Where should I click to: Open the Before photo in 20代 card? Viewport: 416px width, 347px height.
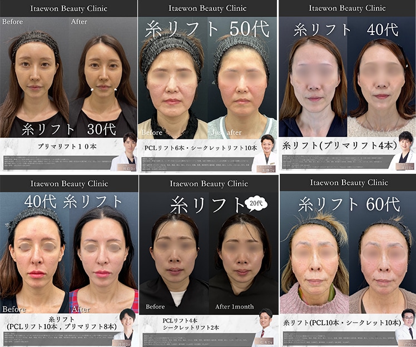[x=174, y=261]
